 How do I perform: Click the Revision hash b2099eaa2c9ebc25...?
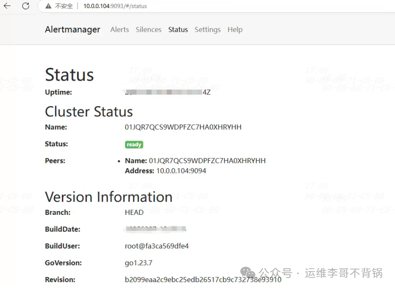pyautogui.click(x=203, y=280)
